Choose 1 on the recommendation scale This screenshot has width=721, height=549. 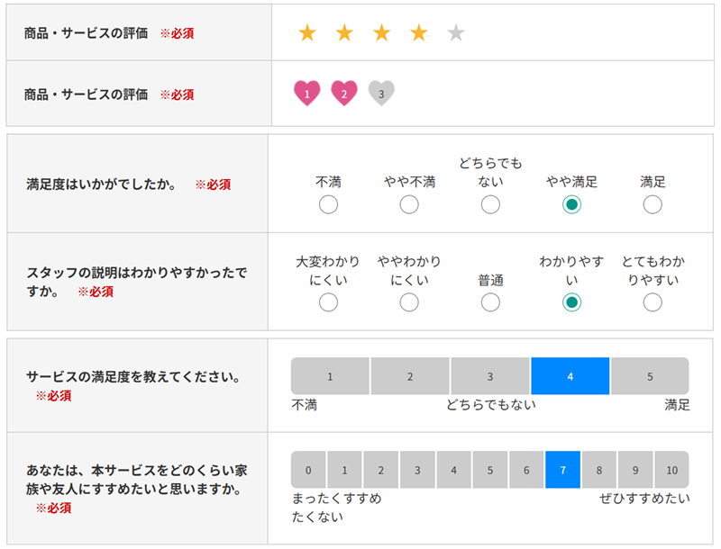345,470
